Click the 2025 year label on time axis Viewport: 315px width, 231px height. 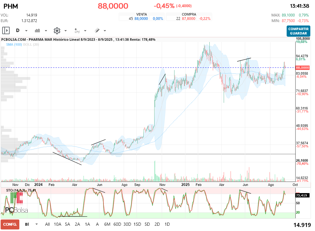[185, 184]
